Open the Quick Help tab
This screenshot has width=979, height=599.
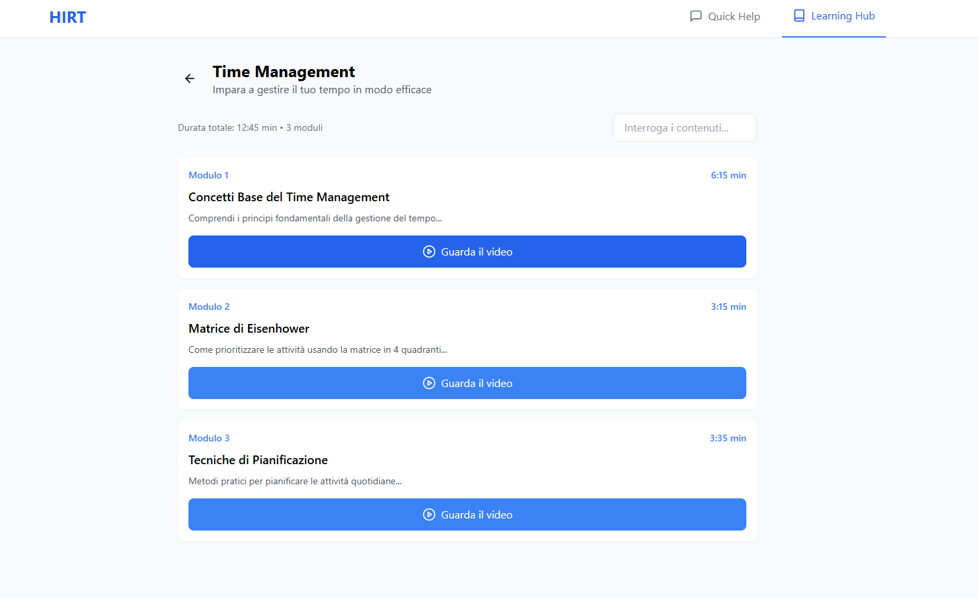coord(725,17)
